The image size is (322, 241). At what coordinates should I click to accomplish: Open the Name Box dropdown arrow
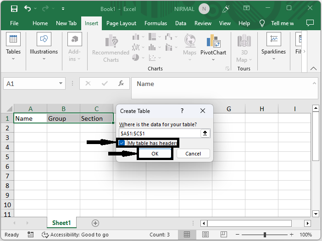(61, 83)
